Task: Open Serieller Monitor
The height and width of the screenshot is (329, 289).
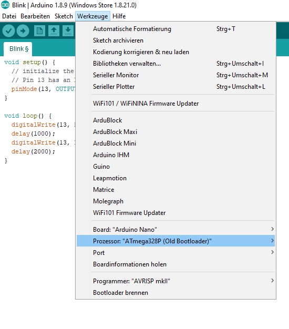Action: pos(176,75)
